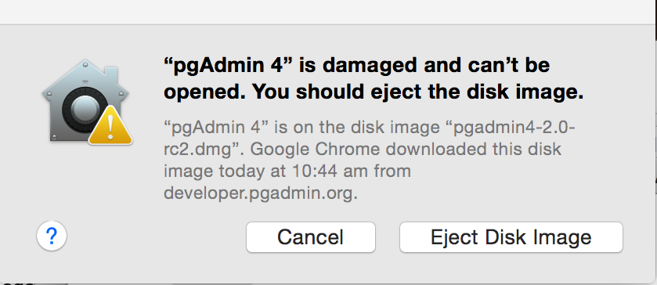Click the combination lock dial on the icon
The width and height of the screenshot is (657, 285).
tap(83, 110)
